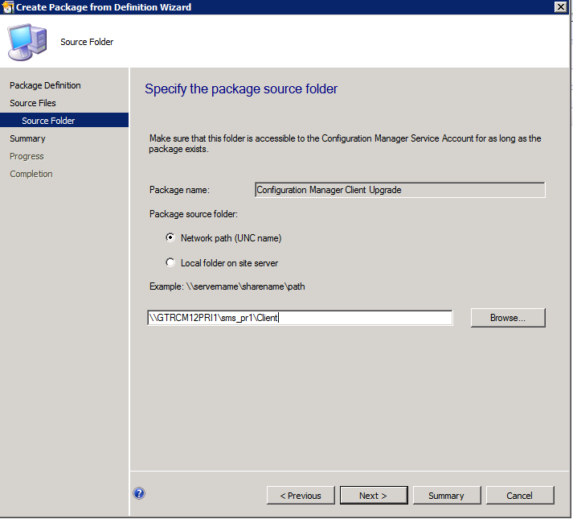Open Source Files wizard step

32,103
